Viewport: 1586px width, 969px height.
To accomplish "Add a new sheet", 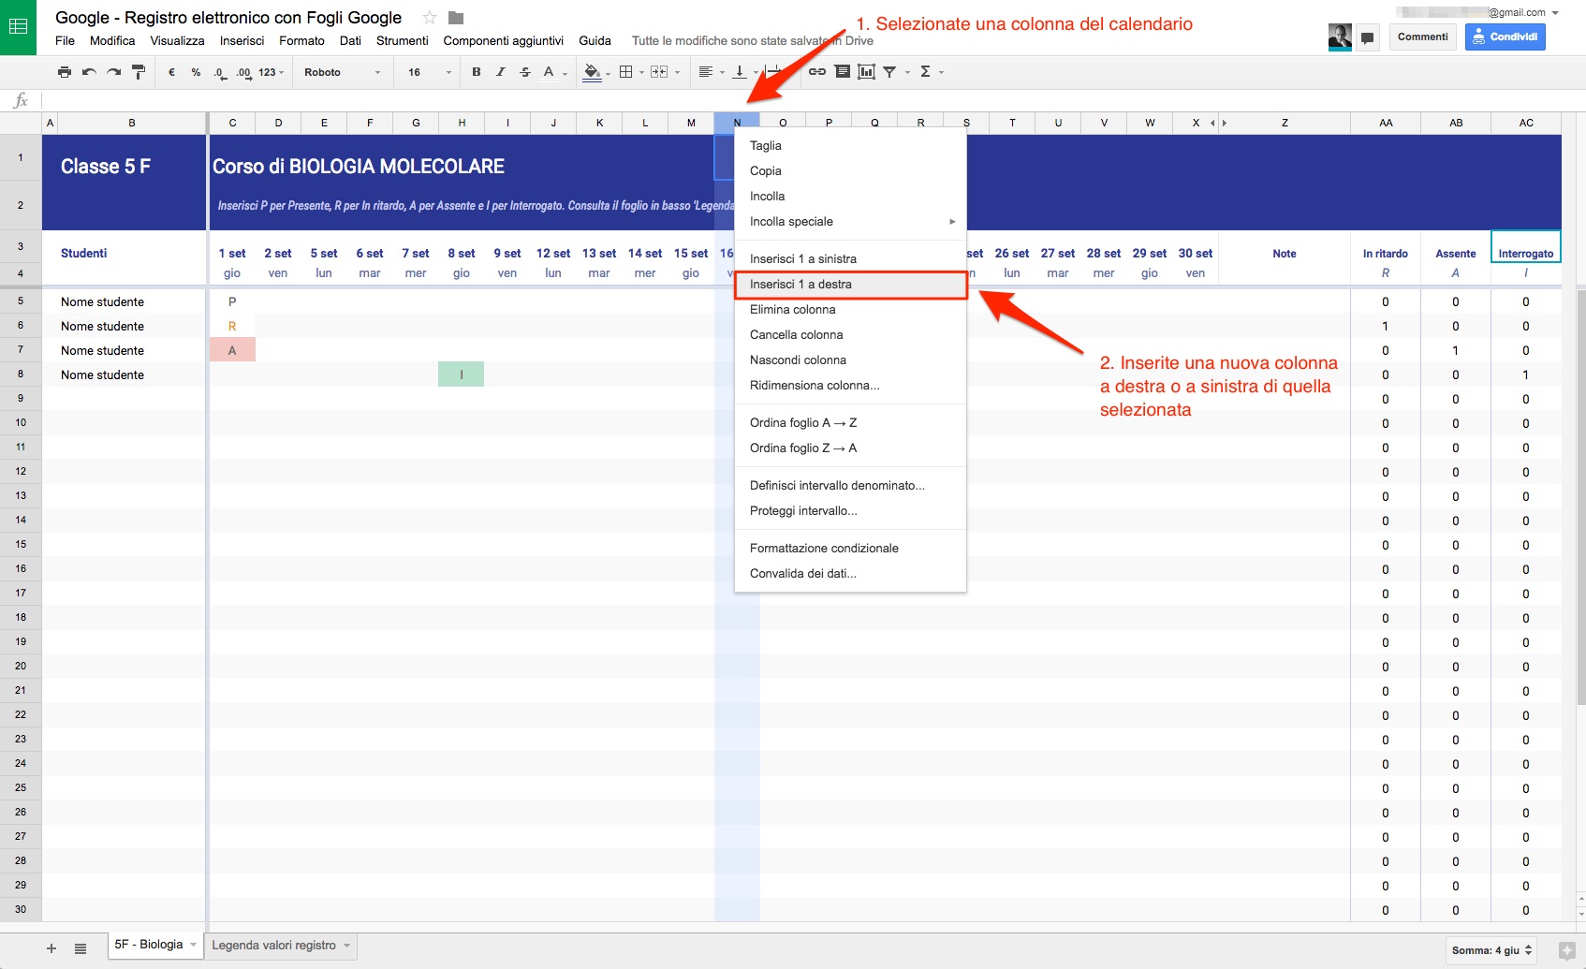I will (x=51, y=948).
